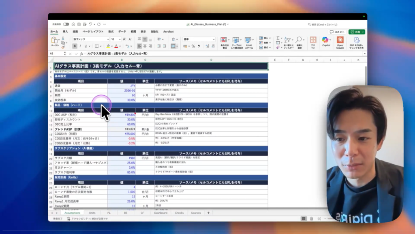Switch to the Dashboard sheet tab
The height and width of the screenshot is (234, 415).
[x=160, y=213]
